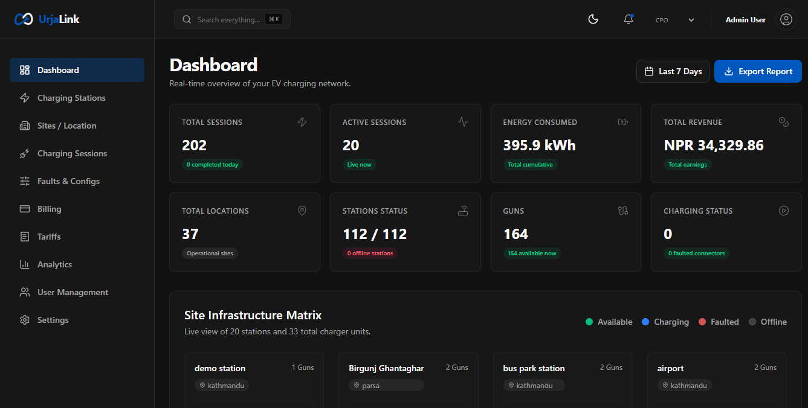Click the Admin User avatar icon
This screenshot has width=808, height=408.
(786, 19)
